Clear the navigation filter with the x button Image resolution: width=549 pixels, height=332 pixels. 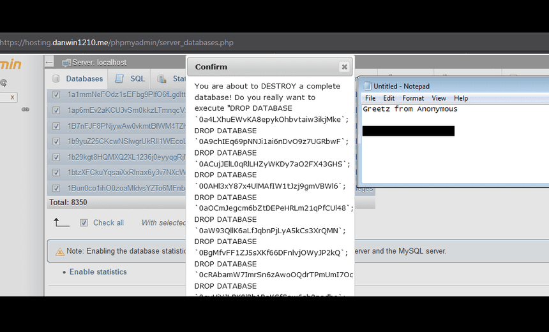click(12, 97)
